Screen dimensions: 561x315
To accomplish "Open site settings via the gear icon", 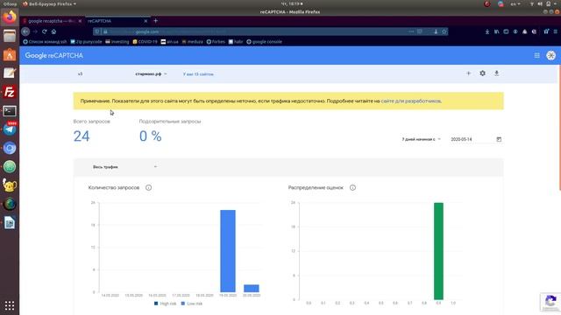I will pos(482,73).
